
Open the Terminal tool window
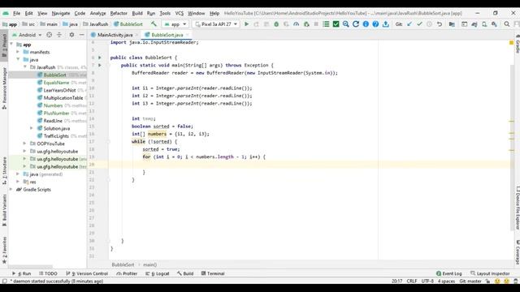[213, 273]
